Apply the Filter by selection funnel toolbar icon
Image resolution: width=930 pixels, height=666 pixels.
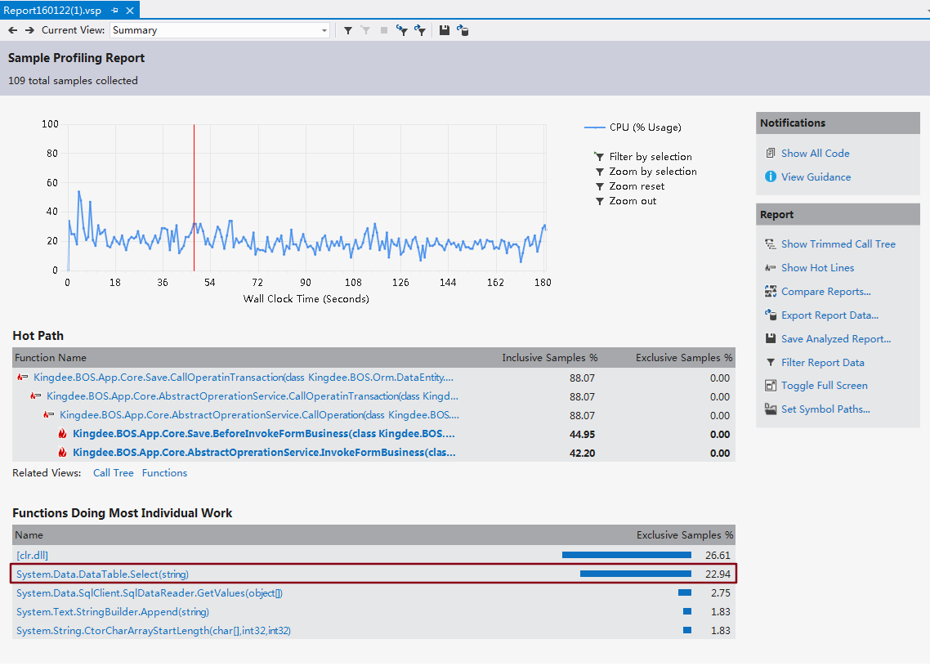pos(348,30)
